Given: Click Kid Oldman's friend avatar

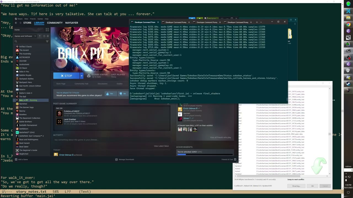Looking at the screenshot, I should (x=180, y=109).
